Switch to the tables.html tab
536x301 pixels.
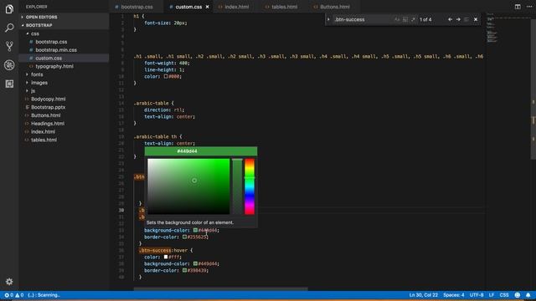click(284, 7)
